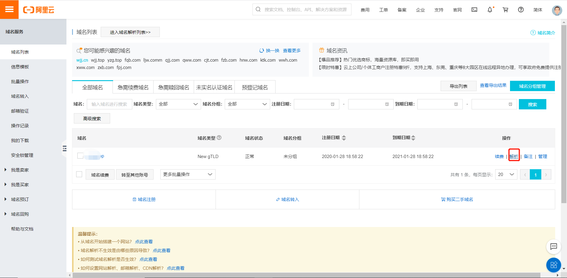The width and height of the screenshot is (567, 278).
Task: Open the feedback chat bubble
Action: coord(554,247)
